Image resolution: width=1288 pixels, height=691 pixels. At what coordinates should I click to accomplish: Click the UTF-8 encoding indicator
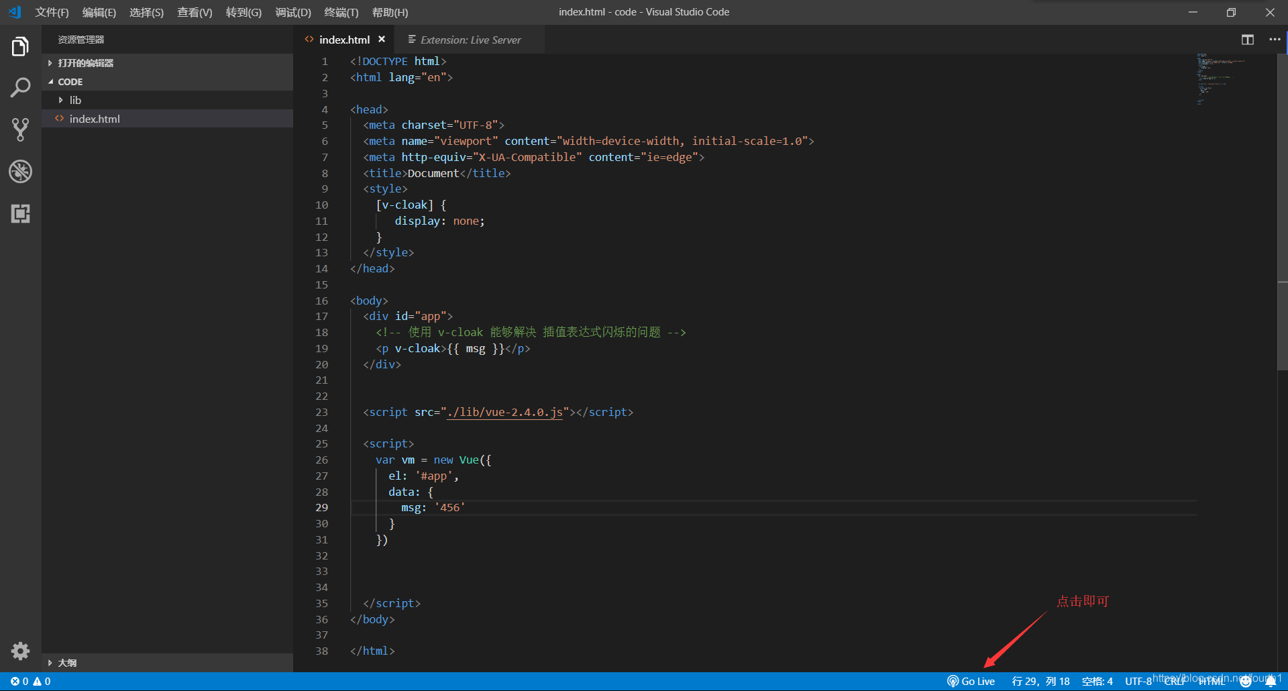tap(1138, 681)
